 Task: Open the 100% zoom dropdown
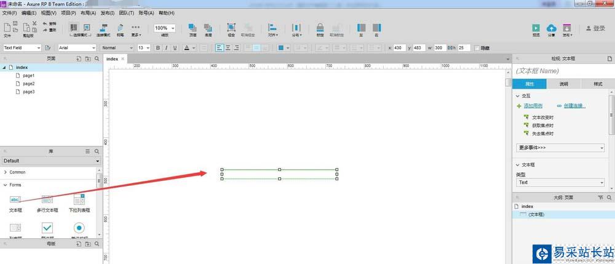pyautogui.click(x=164, y=28)
